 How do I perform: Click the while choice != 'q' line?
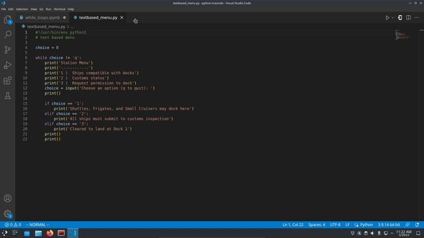[x=58, y=58]
